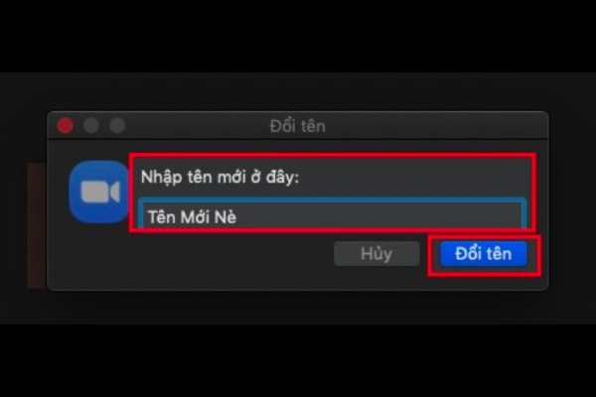Confirm rename with blue Đổi tên button
596x397 pixels.
tap(484, 254)
